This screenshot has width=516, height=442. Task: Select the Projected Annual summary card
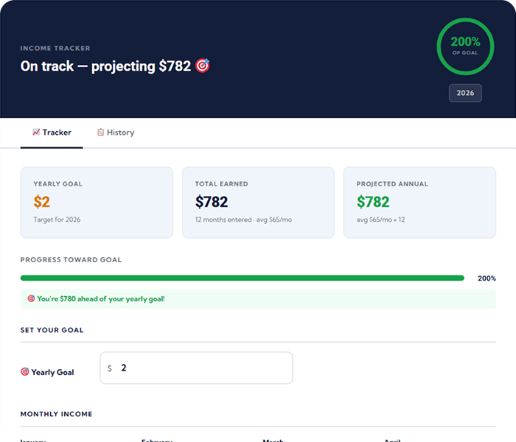(419, 203)
